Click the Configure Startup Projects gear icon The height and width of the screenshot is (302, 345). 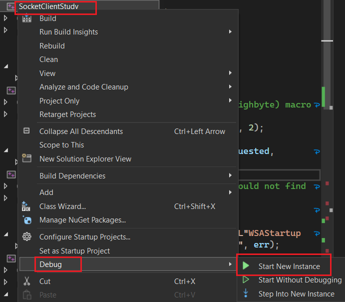point(27,237)
